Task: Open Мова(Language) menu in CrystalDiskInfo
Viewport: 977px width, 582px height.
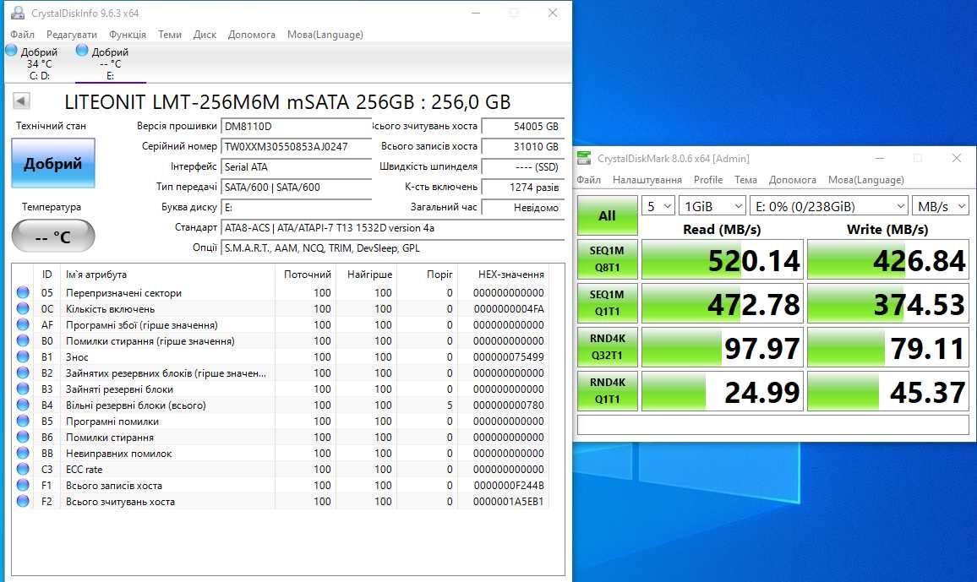Action: (325, 35)
